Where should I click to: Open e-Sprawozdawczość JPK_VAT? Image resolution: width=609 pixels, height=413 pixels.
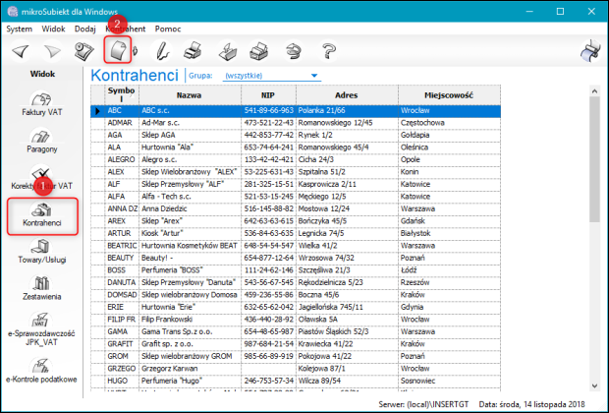coord(41,329)
